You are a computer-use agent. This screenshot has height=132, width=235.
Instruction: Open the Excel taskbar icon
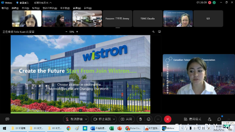(111, 128)
